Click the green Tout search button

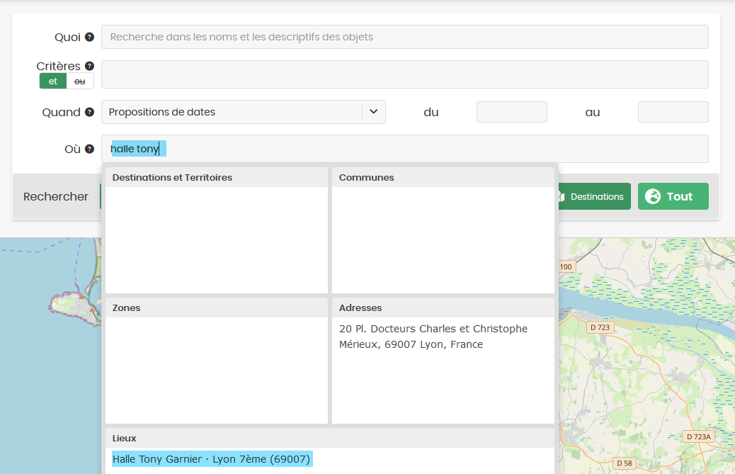coord(673,196)
